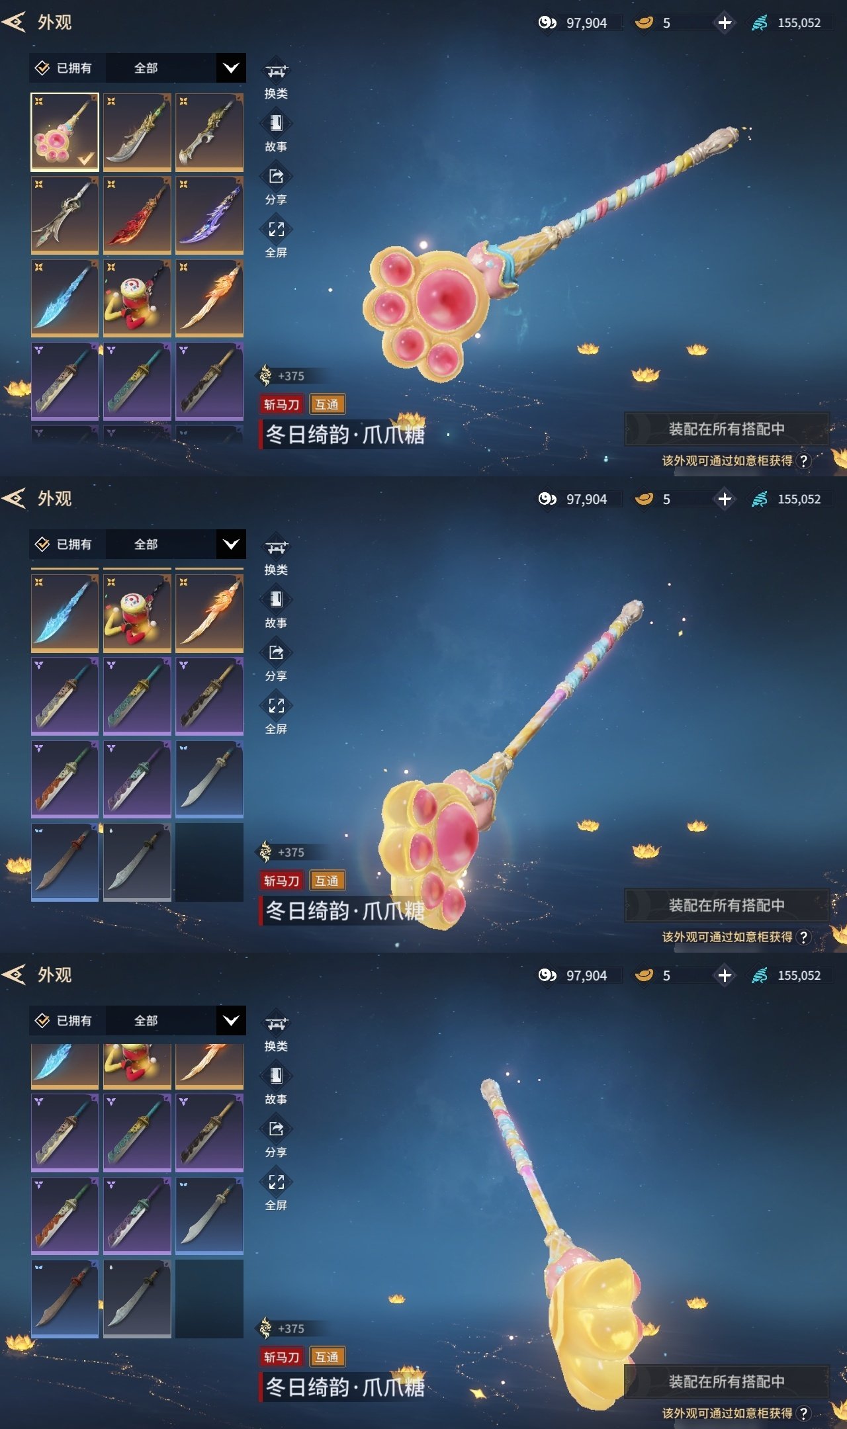
Task: Toggle the 已拥有 owned filter in bottom screen
Action: click(64, 1021)
